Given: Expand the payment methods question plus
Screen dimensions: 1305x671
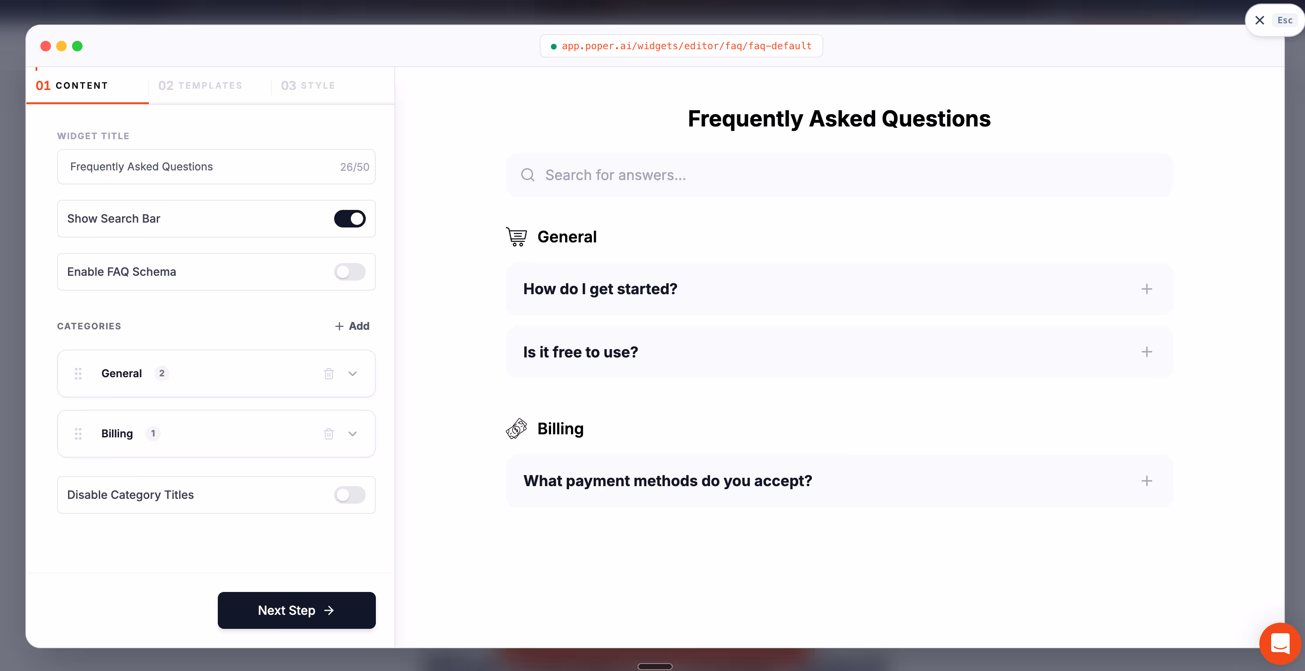Looking at the screenshot, I should click(1147, 481).
